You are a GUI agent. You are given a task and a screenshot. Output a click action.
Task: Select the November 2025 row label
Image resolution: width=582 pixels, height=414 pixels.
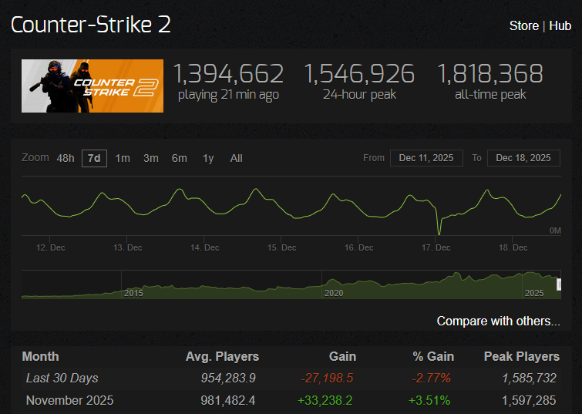pyautogui.click(x=70, y=401)
